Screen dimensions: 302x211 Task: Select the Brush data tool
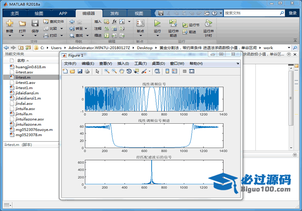(144, 71)
